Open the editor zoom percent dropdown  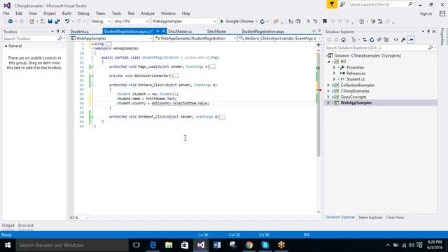79,218
